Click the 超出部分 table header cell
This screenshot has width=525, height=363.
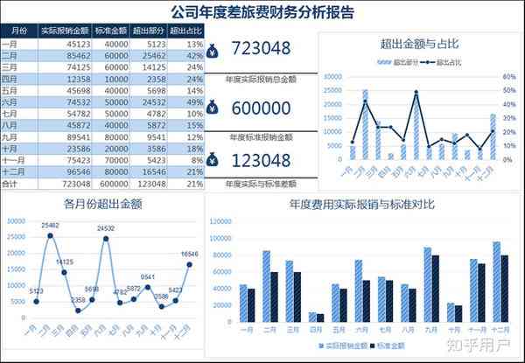(149, 31)
